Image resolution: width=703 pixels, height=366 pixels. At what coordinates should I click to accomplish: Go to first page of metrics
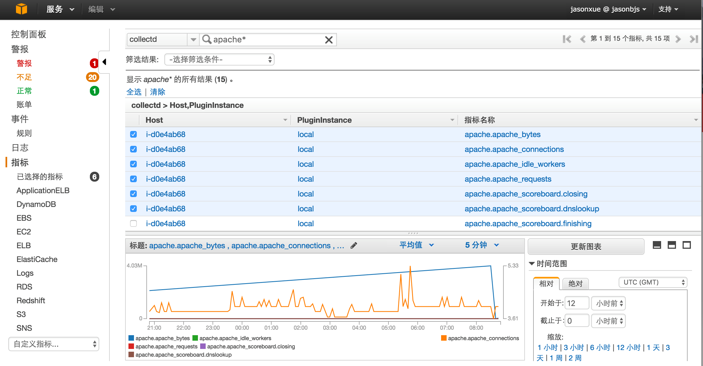pyautogui.click(x=567, y=39)
